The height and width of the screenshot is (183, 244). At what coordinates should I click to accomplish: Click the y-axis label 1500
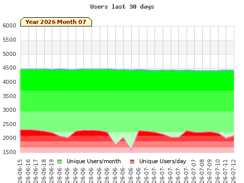pyautogui.click(x=9, y=152)
